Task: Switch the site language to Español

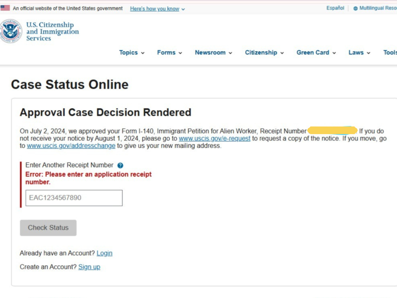Action: 335,8
